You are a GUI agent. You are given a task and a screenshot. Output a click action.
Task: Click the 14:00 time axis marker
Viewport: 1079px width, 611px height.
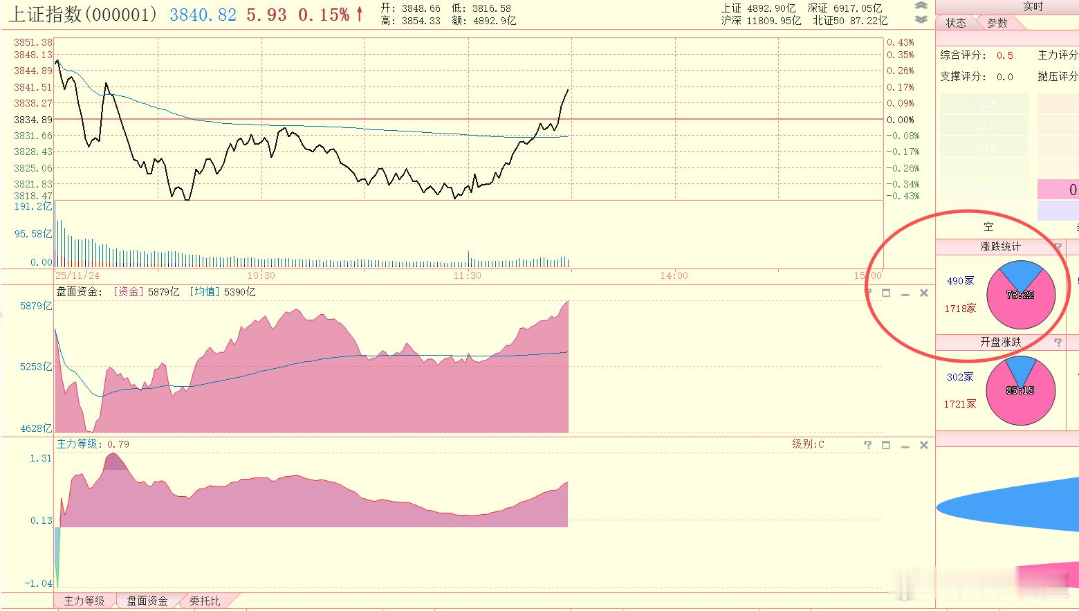674,275
